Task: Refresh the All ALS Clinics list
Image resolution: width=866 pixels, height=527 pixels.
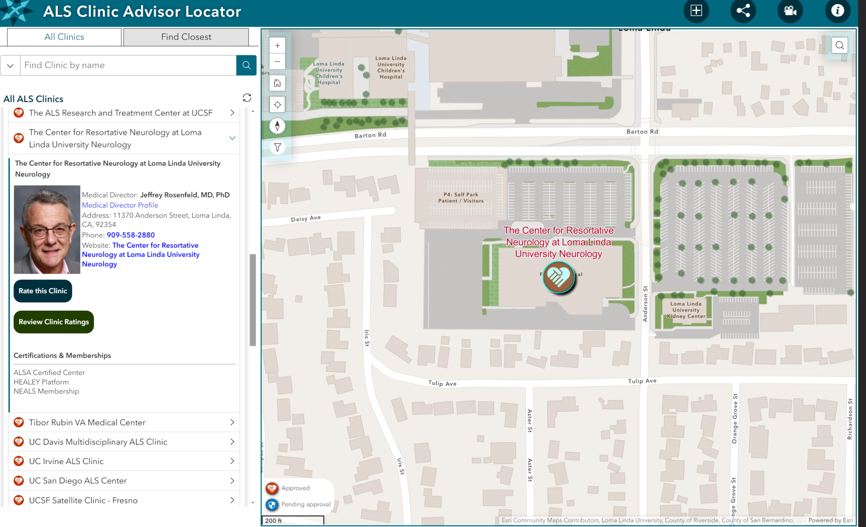Action: pos(247,98)
